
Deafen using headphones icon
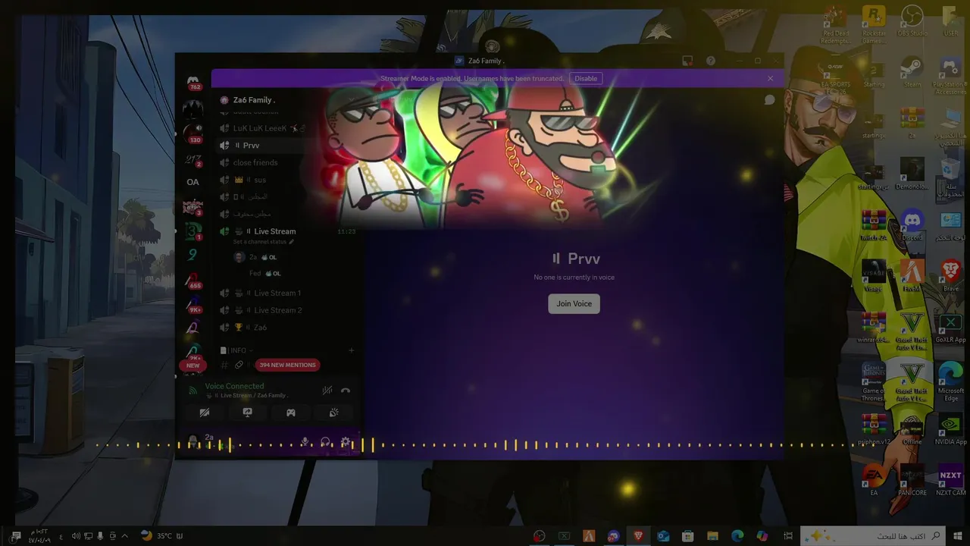325,442
